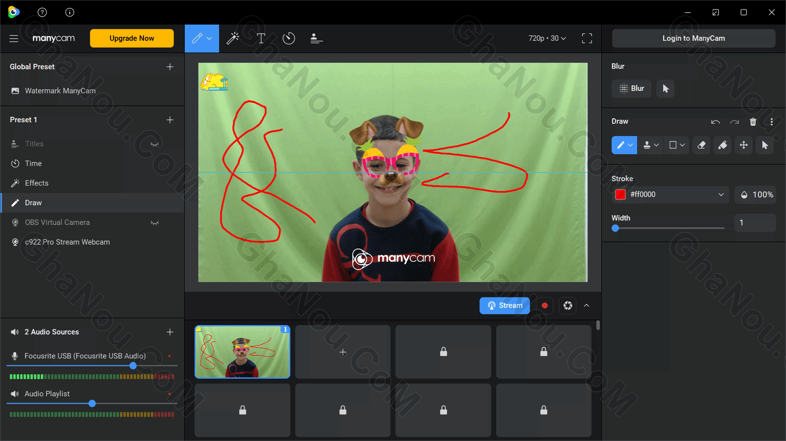Select the OBS Virtual Camera layer
786x441 pixels.
pos(92,222)
